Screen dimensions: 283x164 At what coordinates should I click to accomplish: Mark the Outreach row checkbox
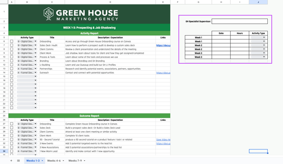click(x=12, y=72)
